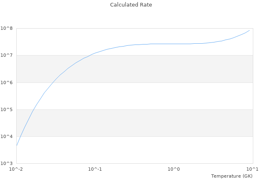Screen dimensions: 261x196
Task: Select the 10^6 y-axis tick label
Action: coord(7,82)
